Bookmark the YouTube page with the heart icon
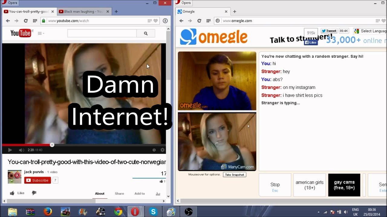Screen dimensions: 387x217 tap(156, 21)
